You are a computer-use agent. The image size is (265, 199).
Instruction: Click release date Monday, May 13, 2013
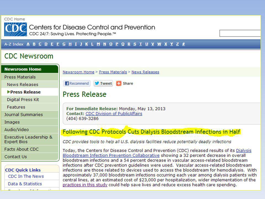(142, 109)
